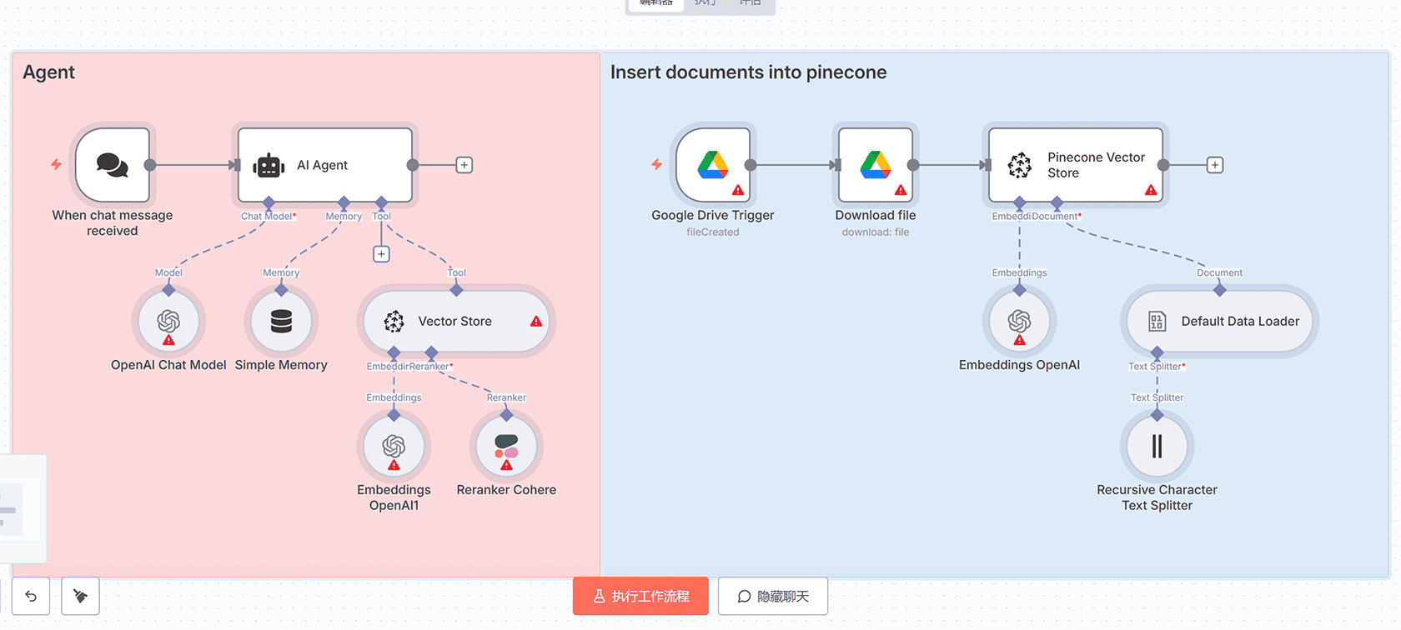Select the When chat message received trigger node

tap(113, 165)
